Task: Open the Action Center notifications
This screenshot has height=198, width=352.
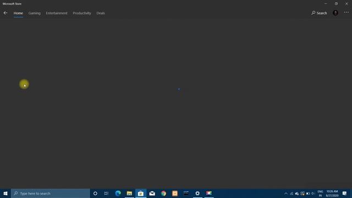Action: pos(345,194)
